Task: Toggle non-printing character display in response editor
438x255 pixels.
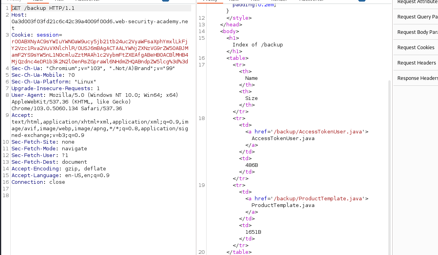Action: click(362, 1)
